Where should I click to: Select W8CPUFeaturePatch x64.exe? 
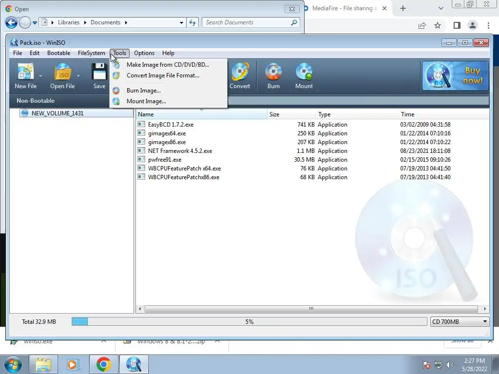point(184,168)
